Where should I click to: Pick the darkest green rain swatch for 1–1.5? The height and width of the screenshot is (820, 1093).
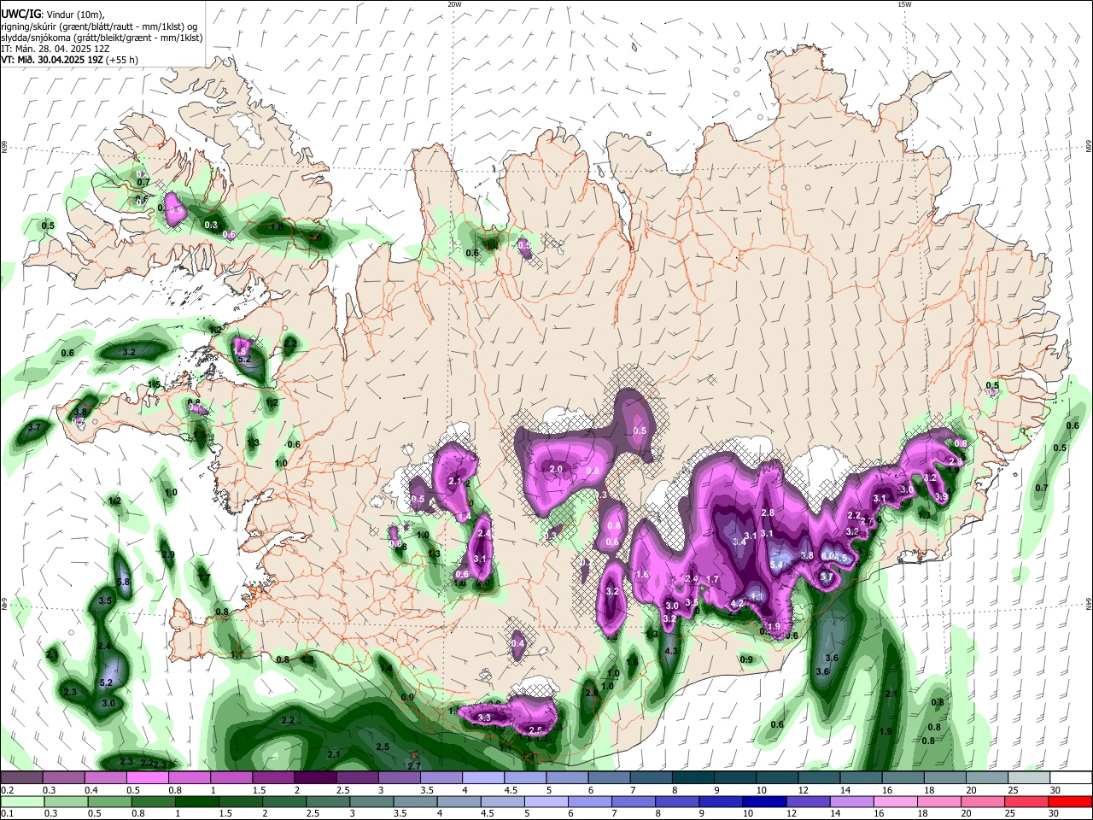(198, 801)
